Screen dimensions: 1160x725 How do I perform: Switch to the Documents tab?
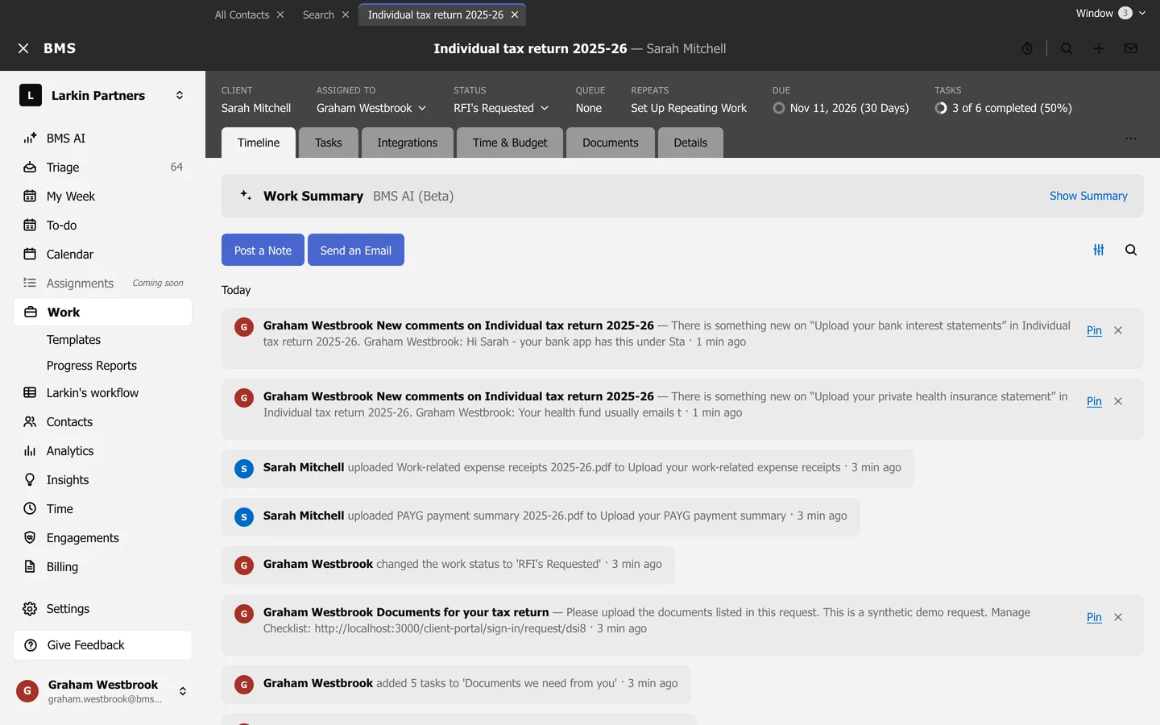tap(611, 143)
